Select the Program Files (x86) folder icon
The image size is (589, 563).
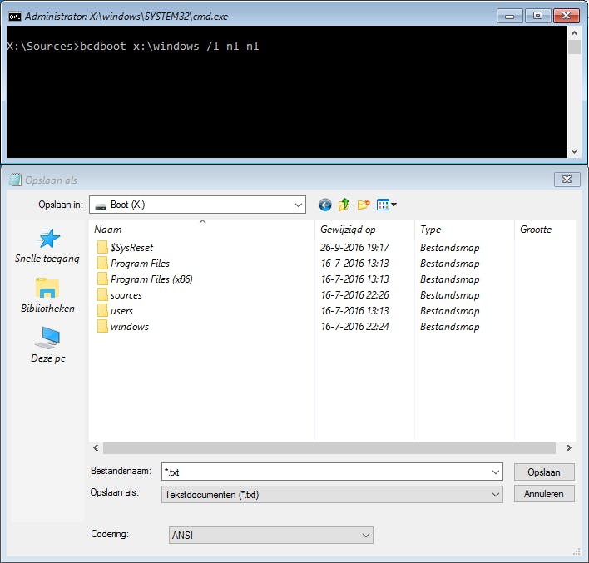pyautogui.click(x=102, y=279)
